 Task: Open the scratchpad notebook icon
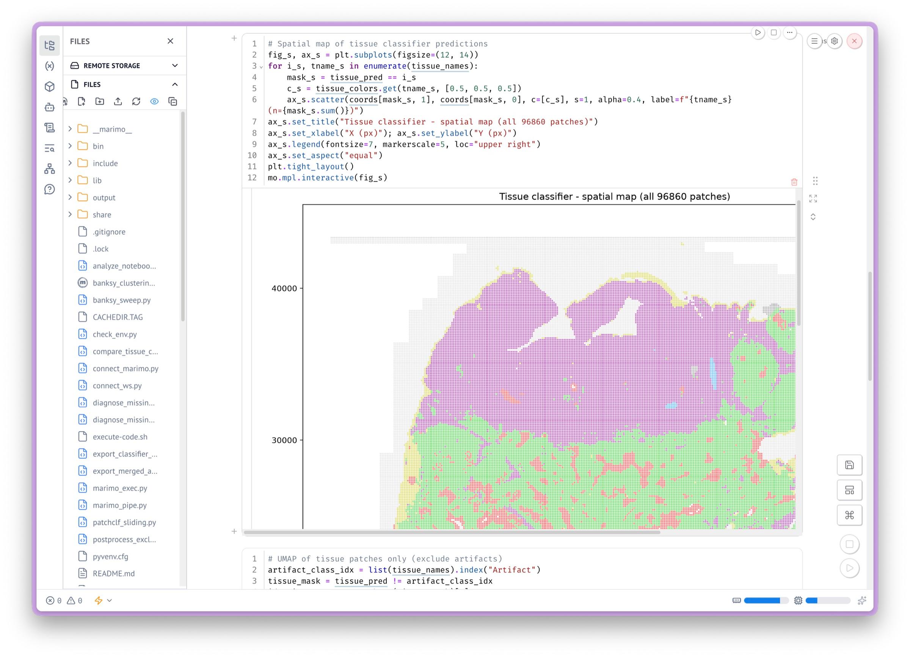coord(49,127)
